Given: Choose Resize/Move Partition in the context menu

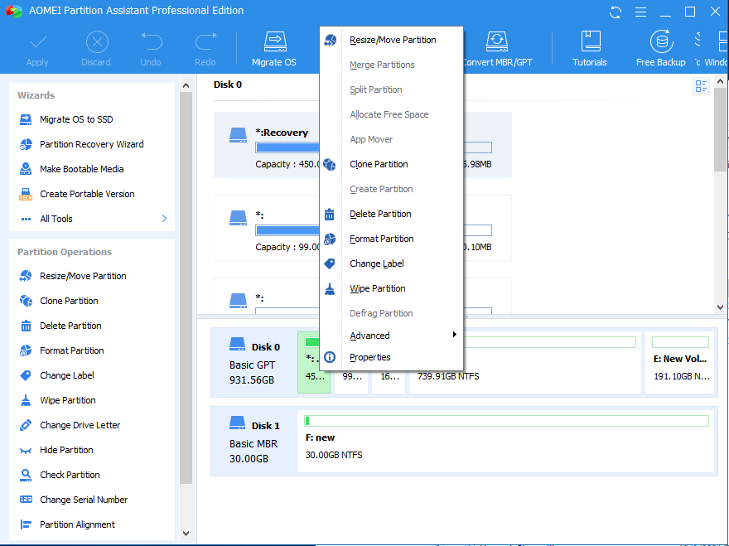Looking at the screenshot, I should pos(391,40).
